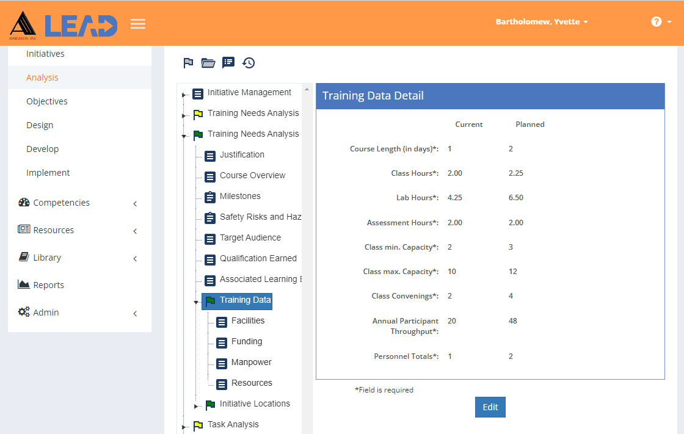Screen dimensions: 684x434
Task: Select the Qualification Earned tree item
Action: point(258,258)
